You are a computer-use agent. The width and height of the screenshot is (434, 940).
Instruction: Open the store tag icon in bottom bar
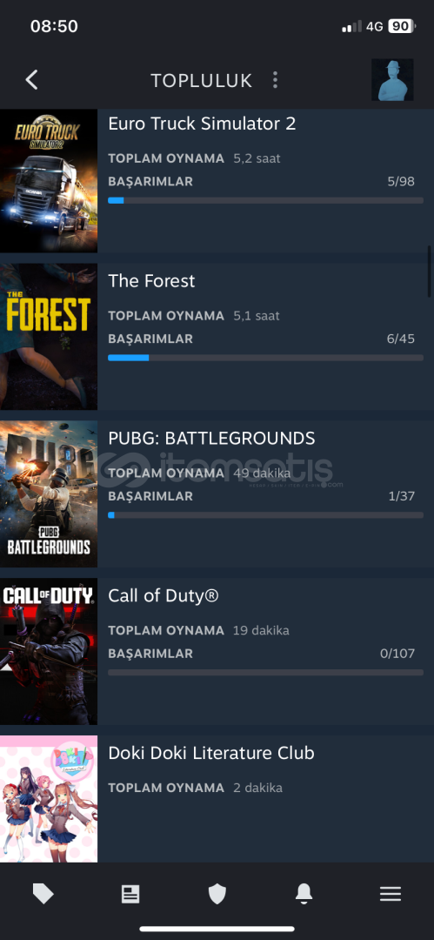[43, 895]
